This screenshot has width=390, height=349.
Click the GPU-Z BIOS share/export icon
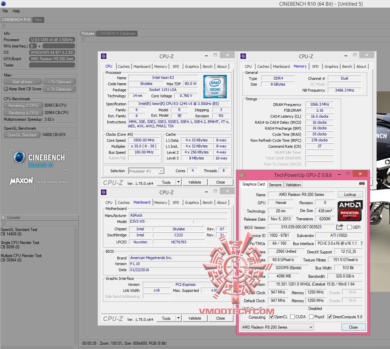339,227
